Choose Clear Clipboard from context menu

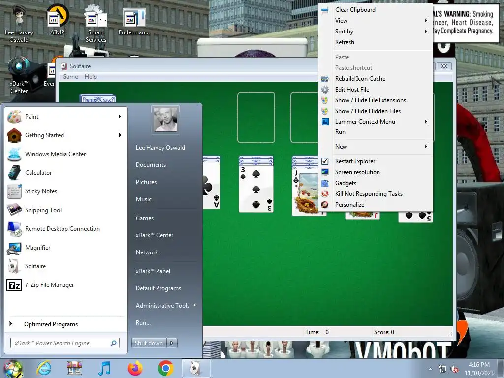coord(376,10)
